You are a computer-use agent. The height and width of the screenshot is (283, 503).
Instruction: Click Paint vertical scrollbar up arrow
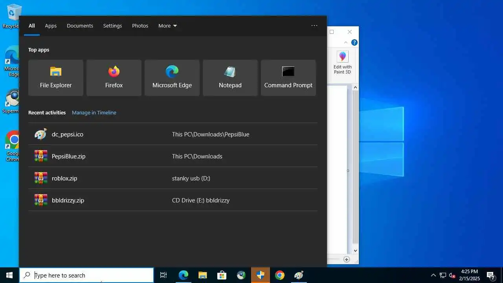point(355,87)
